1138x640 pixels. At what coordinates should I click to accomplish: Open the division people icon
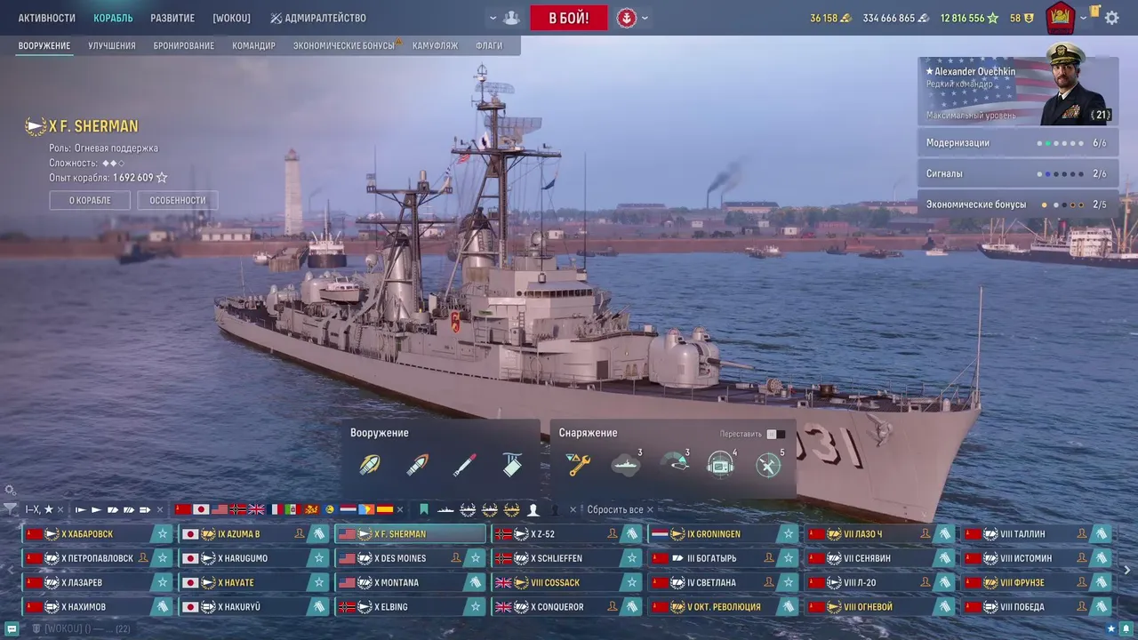(x=510, y=18)
